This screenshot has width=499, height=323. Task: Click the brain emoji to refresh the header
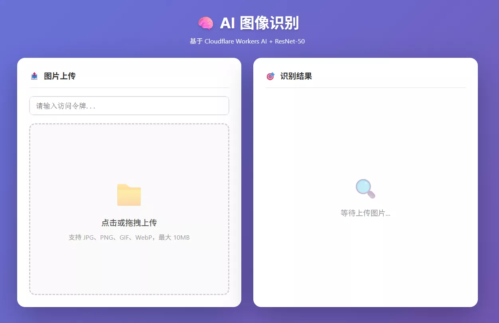205,24
